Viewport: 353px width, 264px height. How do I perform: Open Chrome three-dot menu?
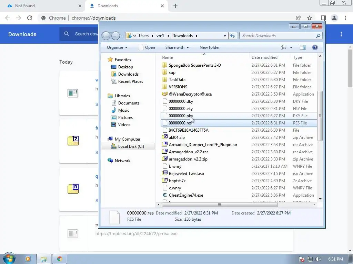[x=345, y=18]
